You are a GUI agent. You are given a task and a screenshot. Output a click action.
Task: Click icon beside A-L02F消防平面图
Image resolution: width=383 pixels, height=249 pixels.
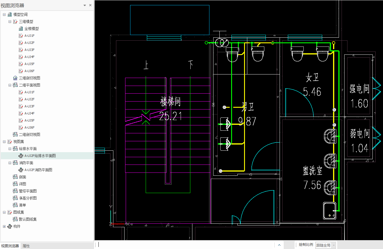click(21, 170)
